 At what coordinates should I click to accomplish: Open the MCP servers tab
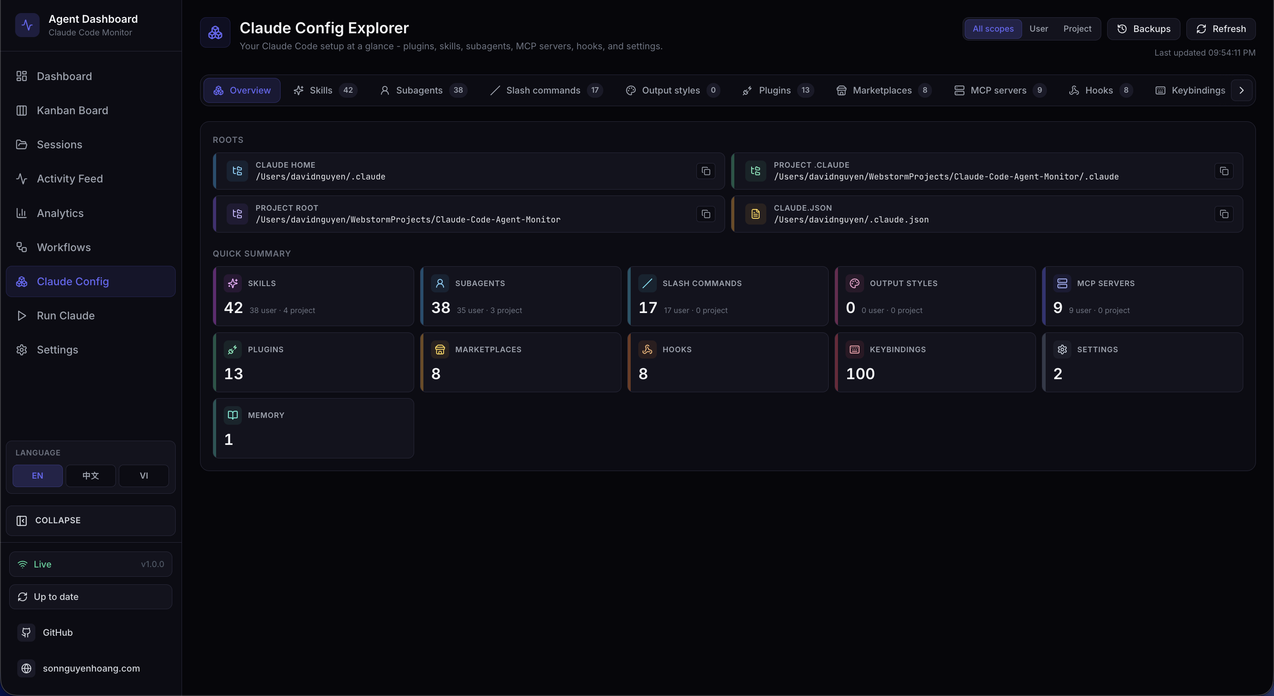pyautogui.click(x=1000, y=91)
